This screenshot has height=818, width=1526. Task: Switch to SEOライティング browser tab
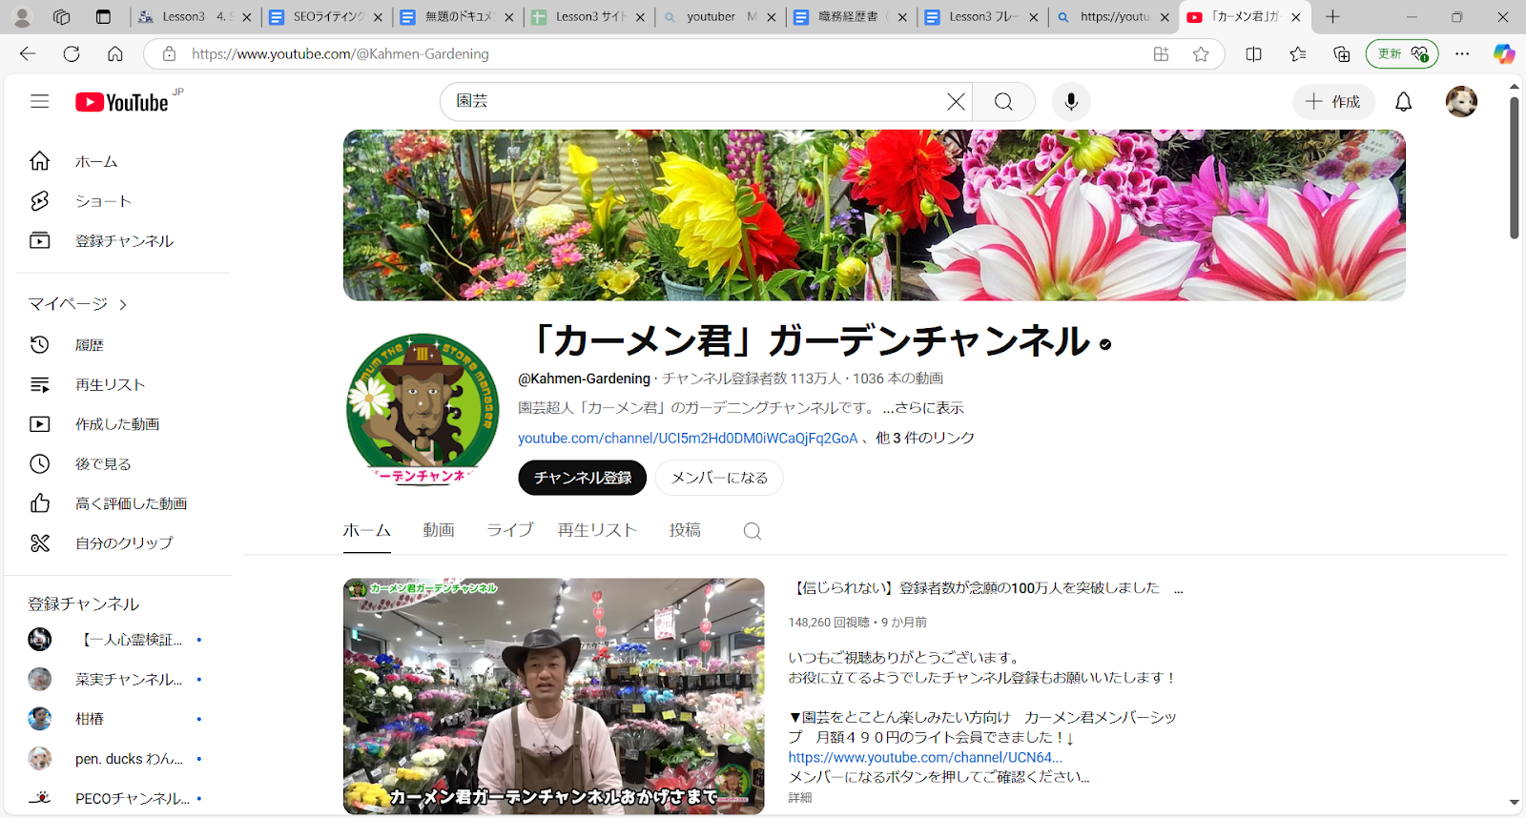pyautogui.click(x=325, y=16)
